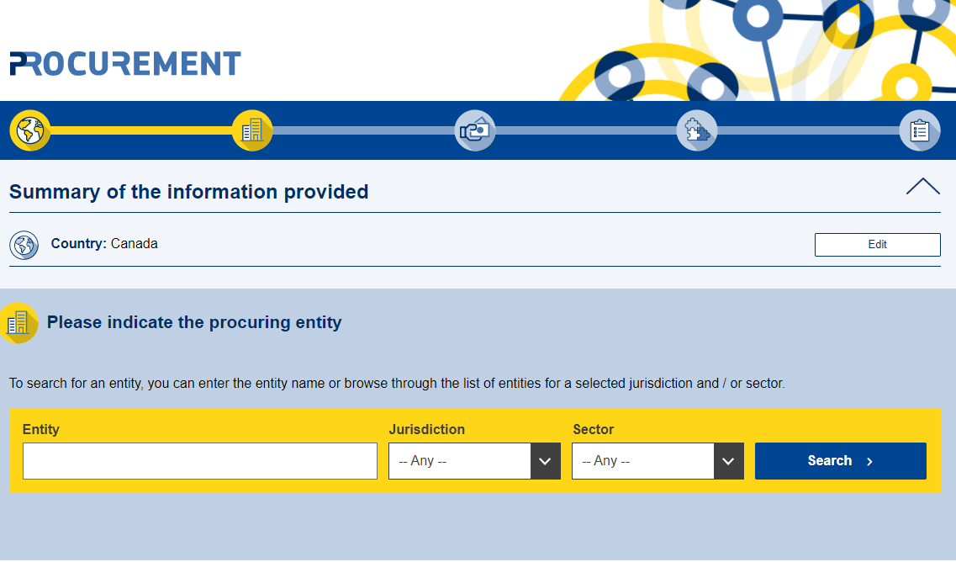Open the puzzle piece step icon
Viewport: 956px width, 562px height.
click(x=697, y=130)
